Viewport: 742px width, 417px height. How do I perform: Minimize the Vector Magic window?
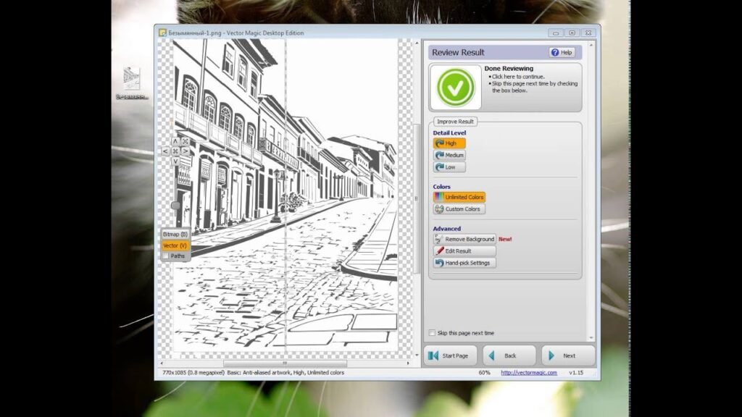556,33
